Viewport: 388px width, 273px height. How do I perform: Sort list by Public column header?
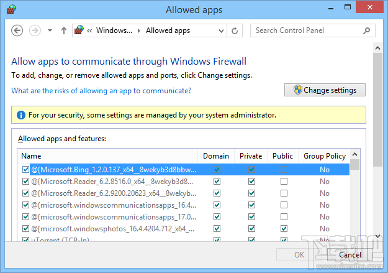(x=282, y=156)
